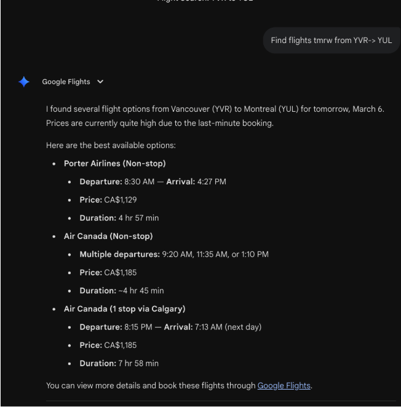Click the blue Gemini sparkle icon
Screen dimensions: 401x408
tap(24, 82)
